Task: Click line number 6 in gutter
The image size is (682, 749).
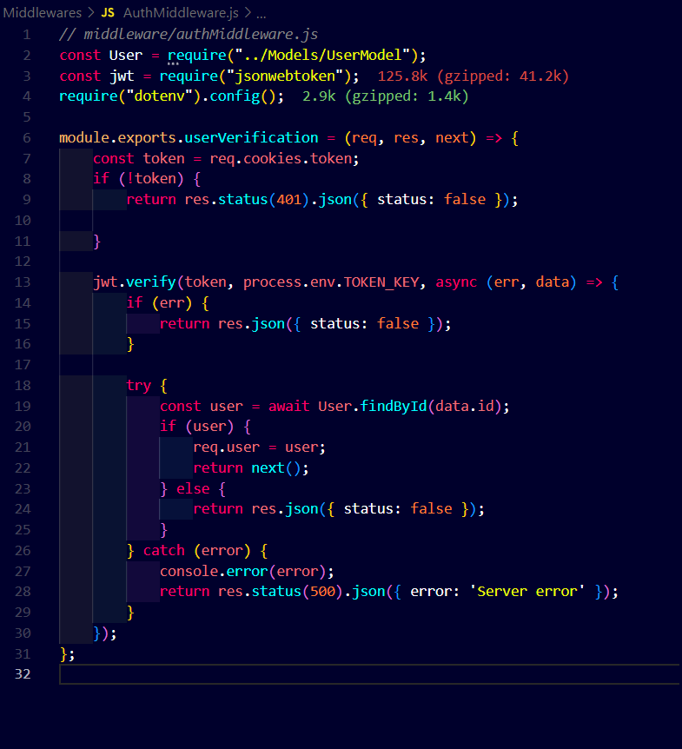Action: point(27,138)
